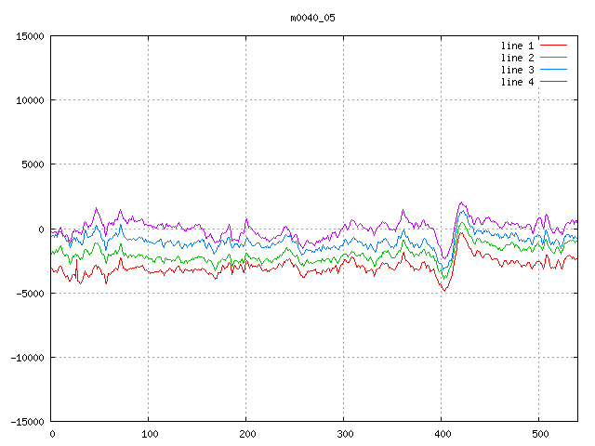This screenshot has height=446, width=595.
Task: Click the green line 2 legend sample
Action: tap(553, 58)
